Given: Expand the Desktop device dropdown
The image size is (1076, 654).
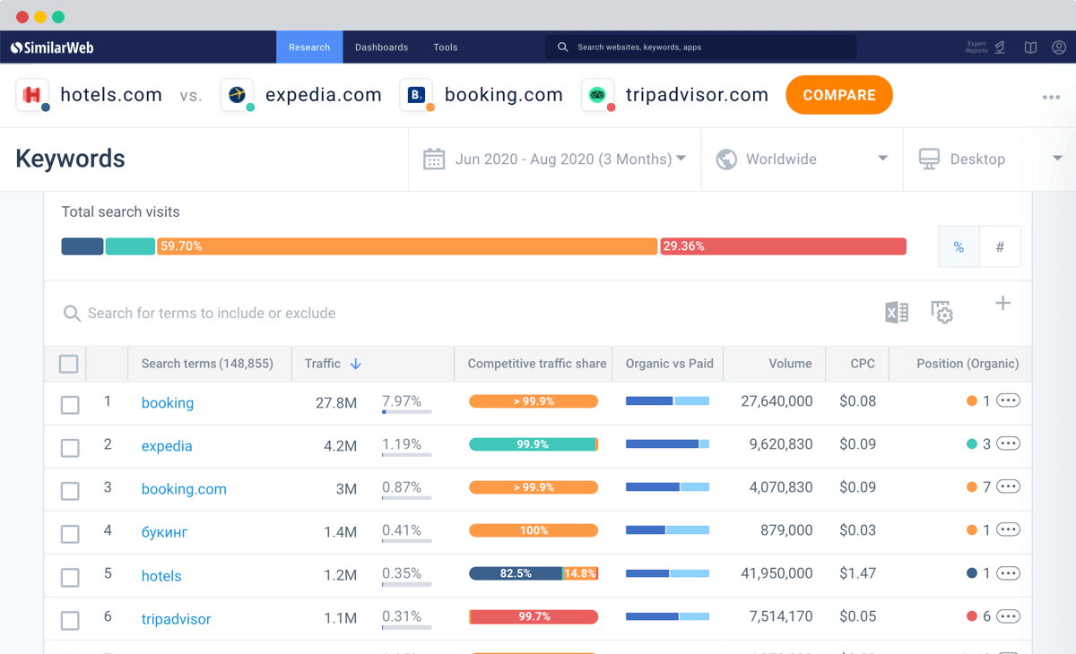Looking at the screenshot, I should [990, 159].
